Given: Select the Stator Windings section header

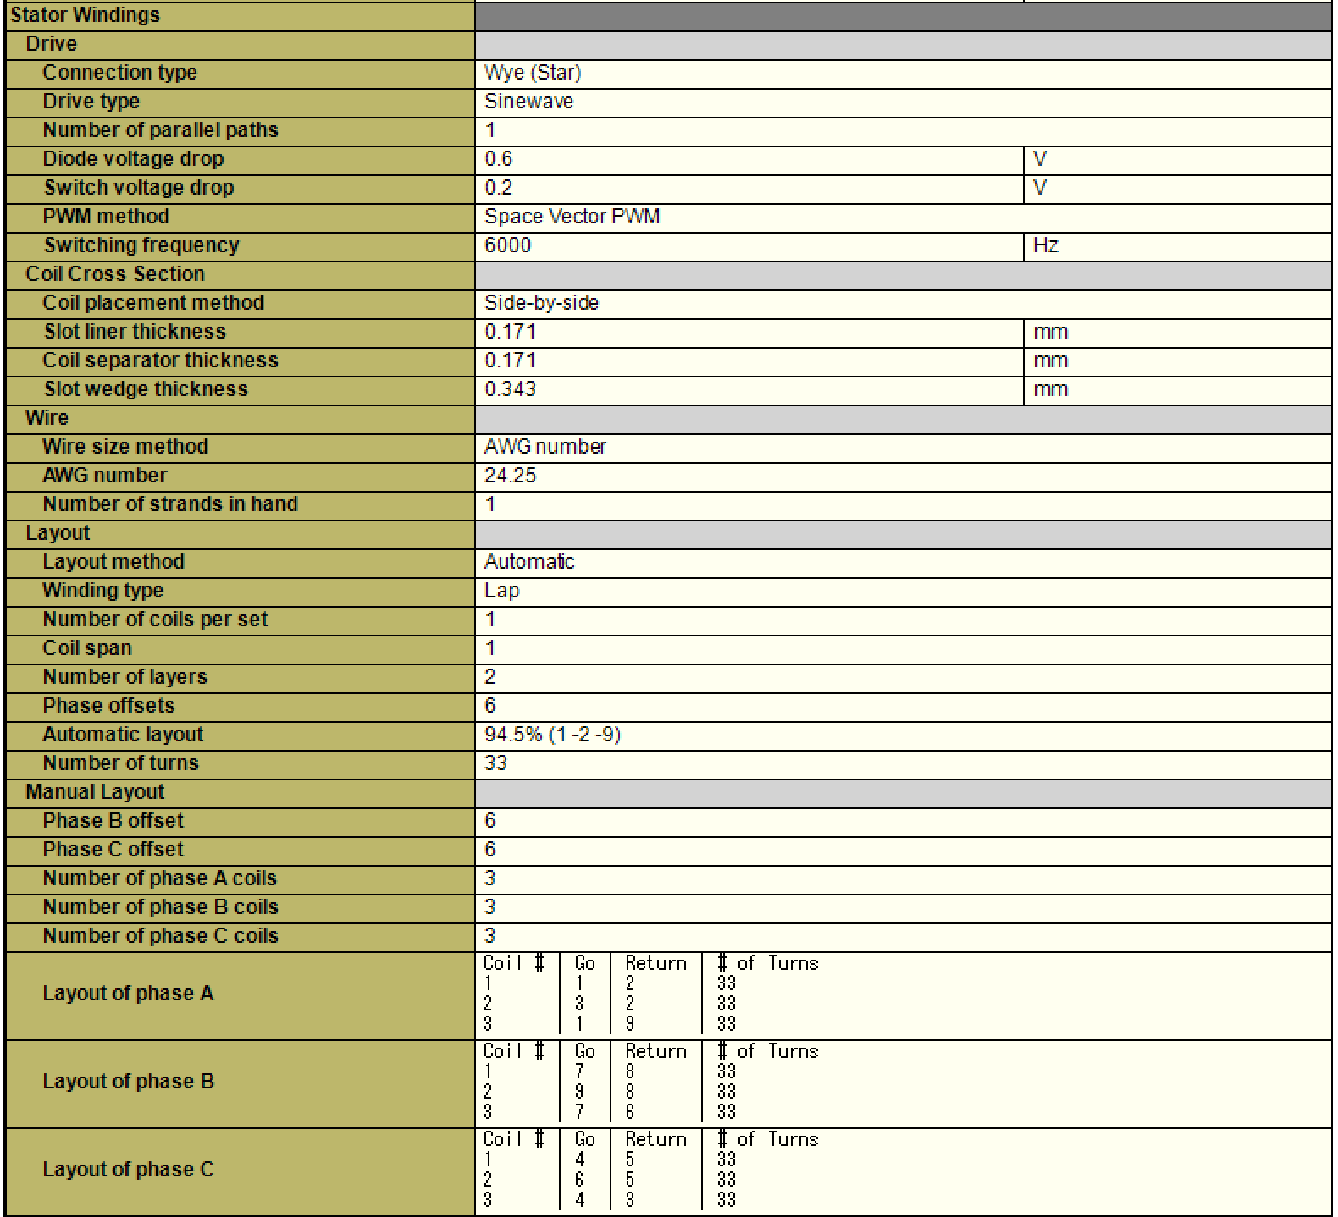Looking at the screenshot, I should [85, 15].
